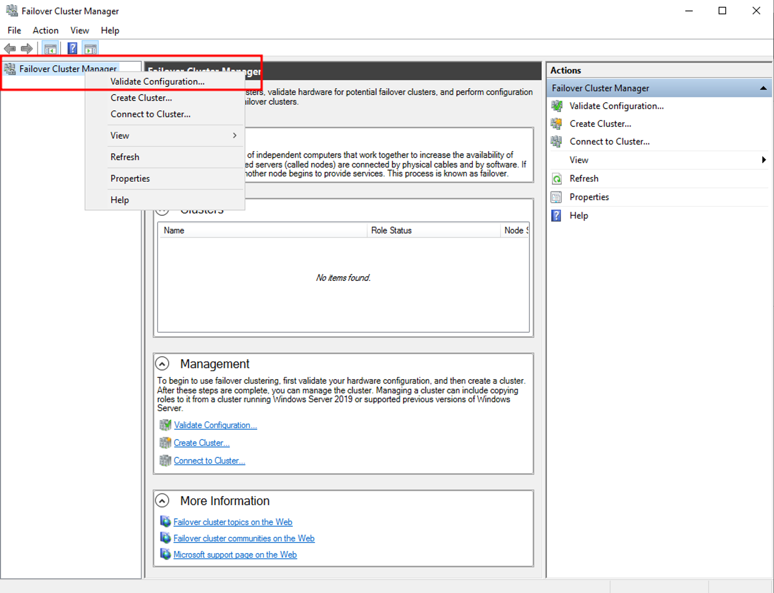The width and height of the screenshot is (774, 593).
Task: Collapse the Management section chevron
Action: (x=162, y=364)
